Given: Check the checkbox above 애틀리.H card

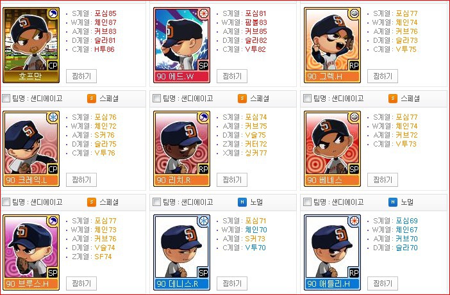Looking at the screenshot, I should 307,202.
